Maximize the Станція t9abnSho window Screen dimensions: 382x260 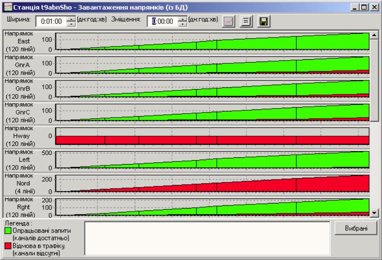(364, 7)
